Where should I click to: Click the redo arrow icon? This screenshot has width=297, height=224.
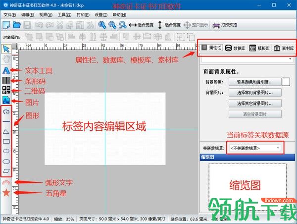click(49, 25)
